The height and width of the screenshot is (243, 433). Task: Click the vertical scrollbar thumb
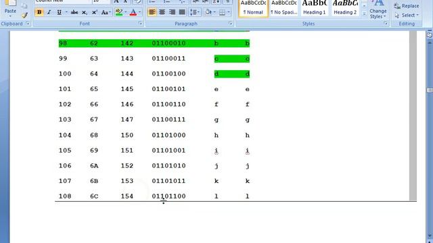click(x=430, y=90)
